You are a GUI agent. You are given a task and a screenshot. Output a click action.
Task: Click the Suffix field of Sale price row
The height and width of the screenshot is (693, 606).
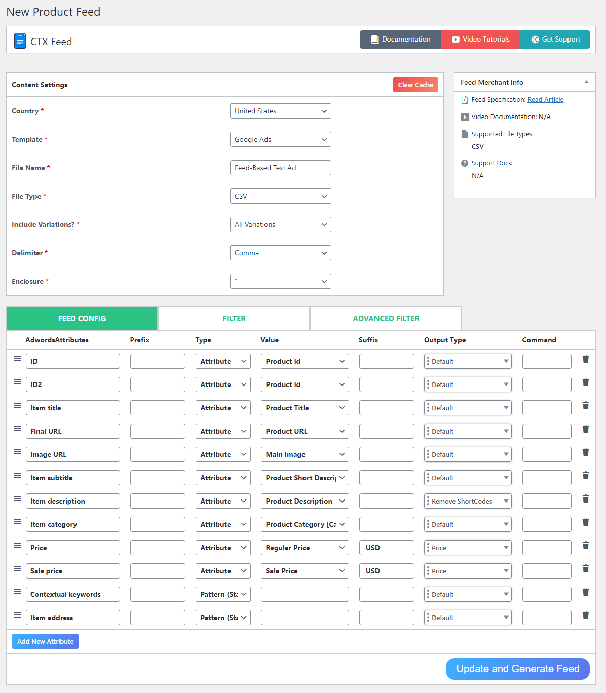click(x=387, y=571)
